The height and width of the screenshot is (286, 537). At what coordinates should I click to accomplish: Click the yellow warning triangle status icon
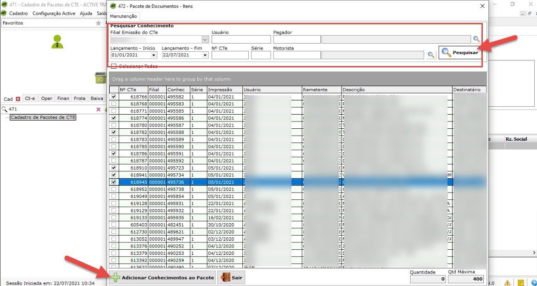(508, 283)
